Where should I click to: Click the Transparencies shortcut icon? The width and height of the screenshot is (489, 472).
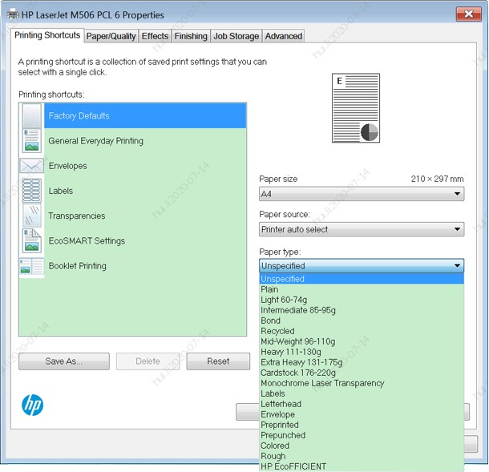(x=32, y=216)
